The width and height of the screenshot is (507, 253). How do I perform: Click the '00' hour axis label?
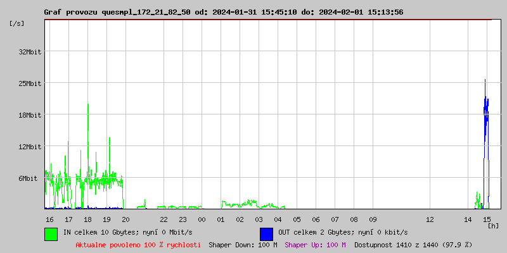point(202,219)
